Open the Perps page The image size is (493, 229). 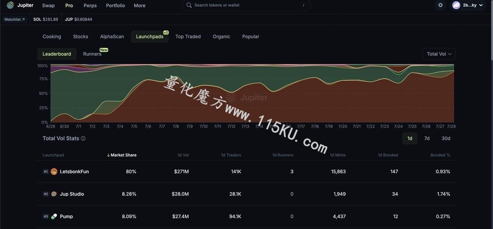coord(90,6)
